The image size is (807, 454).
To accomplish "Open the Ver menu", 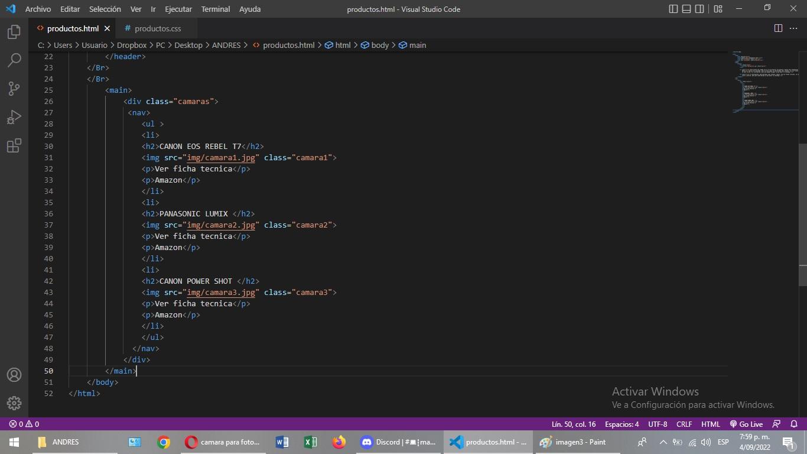I will point(136,9).
